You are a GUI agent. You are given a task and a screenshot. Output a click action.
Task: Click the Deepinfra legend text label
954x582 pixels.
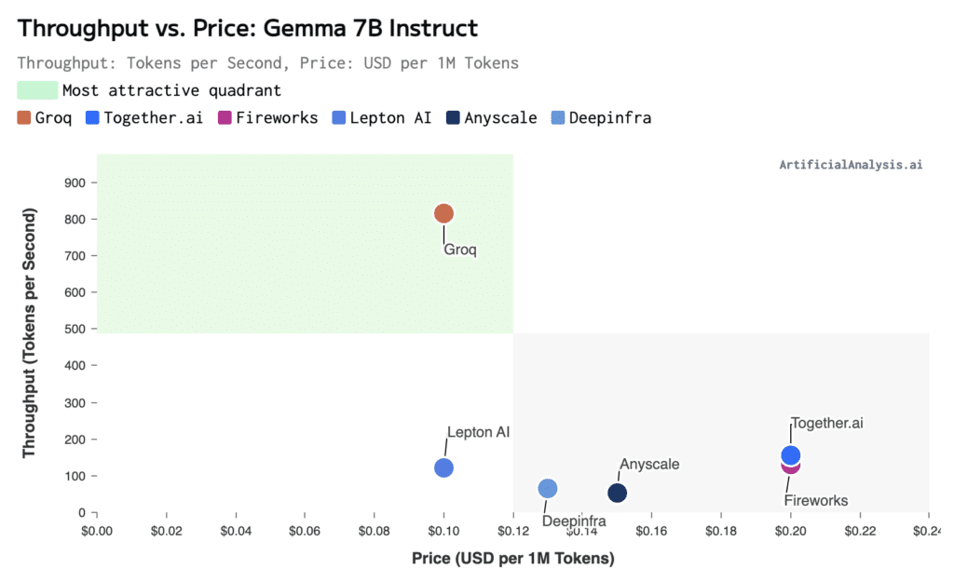[610, 118]
